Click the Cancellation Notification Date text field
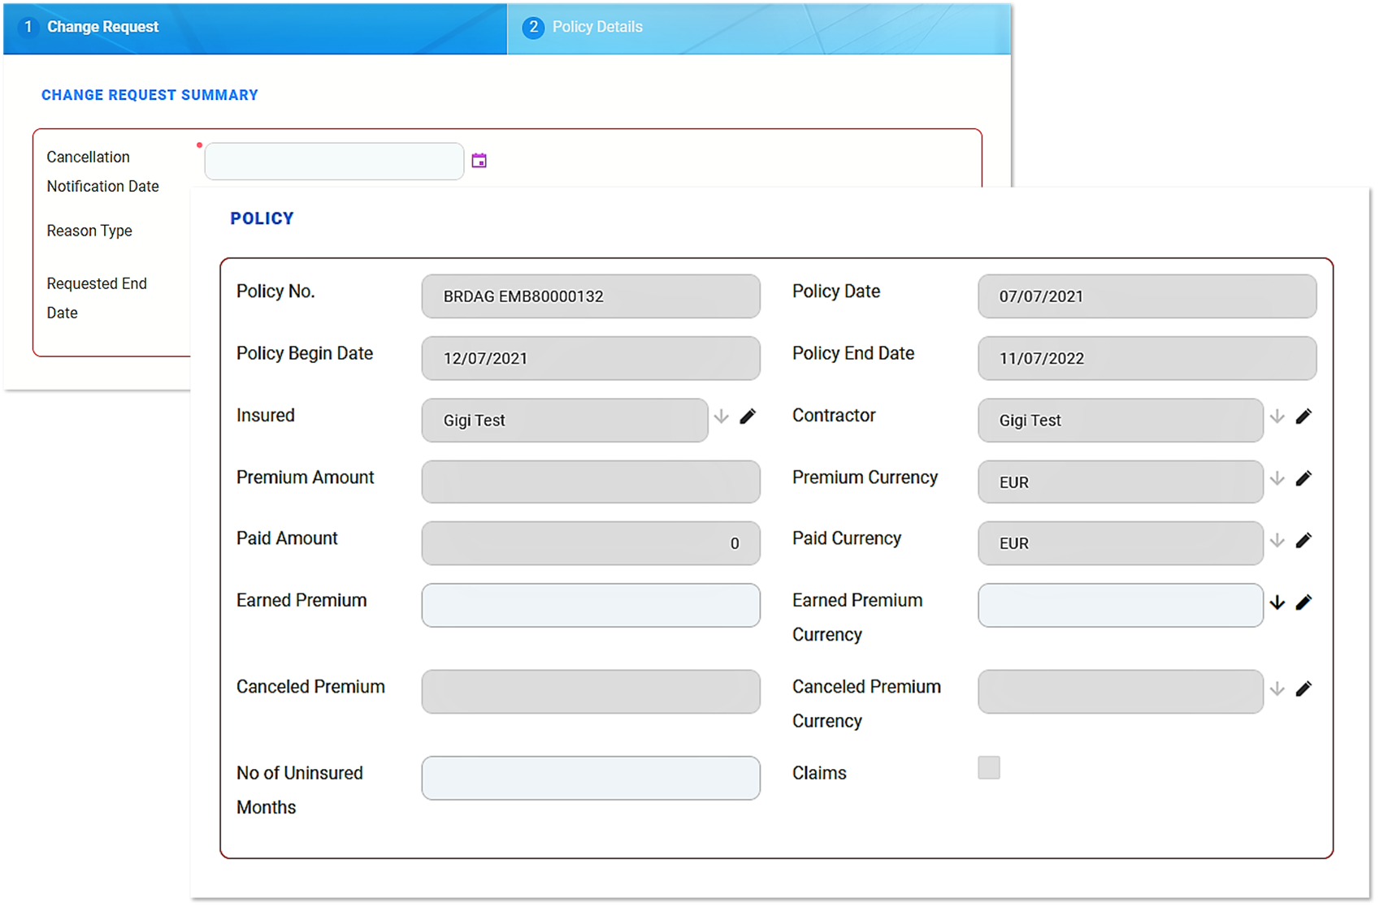The height and width of the screenshot is (907, 1379). (x=334, y=162)
